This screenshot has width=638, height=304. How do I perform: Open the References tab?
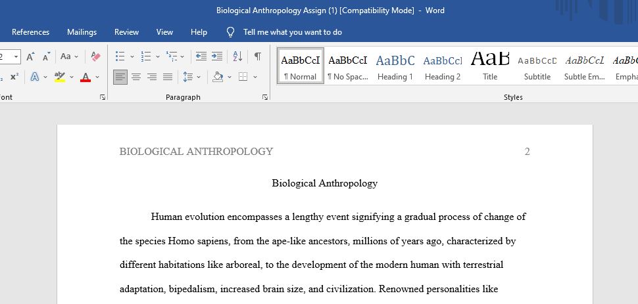tap(30, 32)
